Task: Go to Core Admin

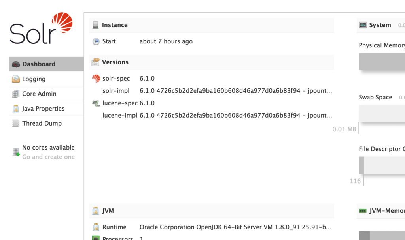Action: point(47,94)
